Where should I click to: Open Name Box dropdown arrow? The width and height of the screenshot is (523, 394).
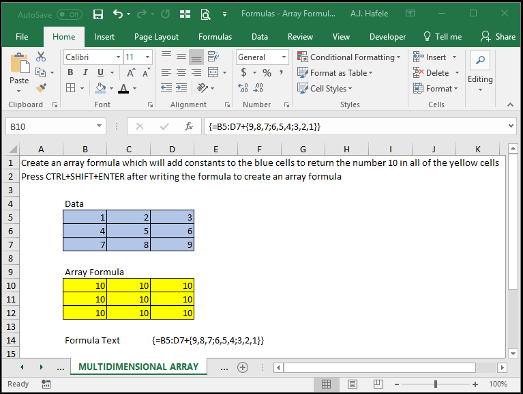[99, 126]
